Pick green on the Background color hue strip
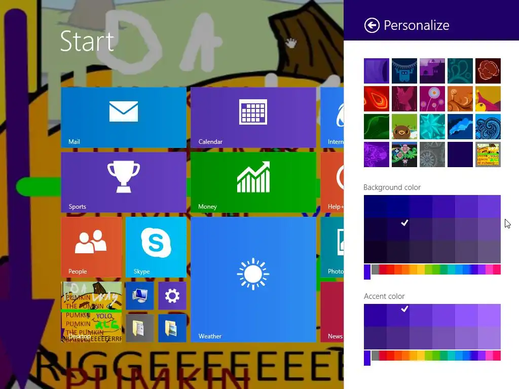Image resolution: width=519 pixels, height=389 pixels. click(x=435, y=269)
